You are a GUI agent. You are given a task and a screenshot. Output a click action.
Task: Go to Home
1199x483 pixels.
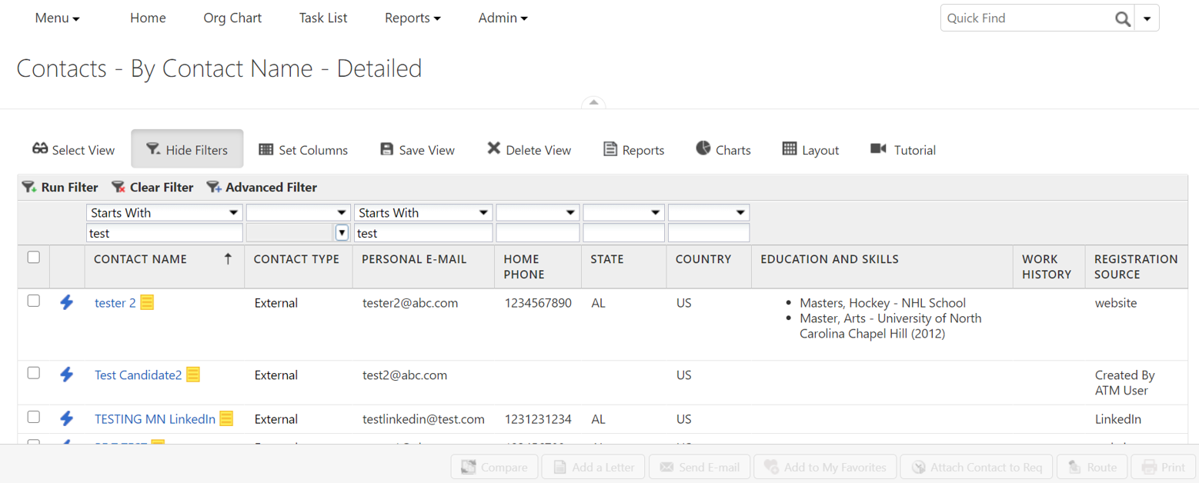click(x=148, y=18)
